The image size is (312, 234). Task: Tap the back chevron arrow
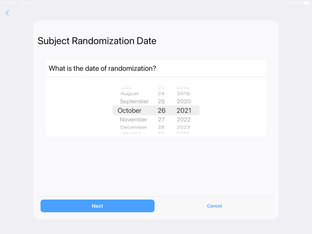tap(7, 13)
